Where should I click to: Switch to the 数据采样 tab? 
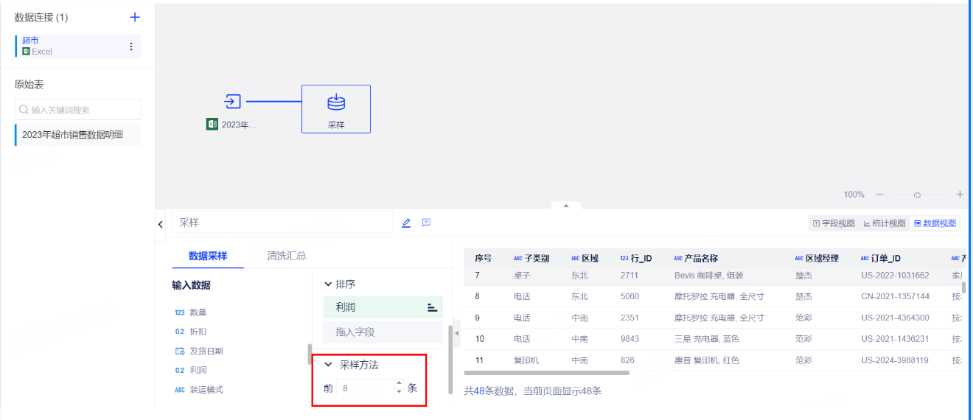[207, 256]
